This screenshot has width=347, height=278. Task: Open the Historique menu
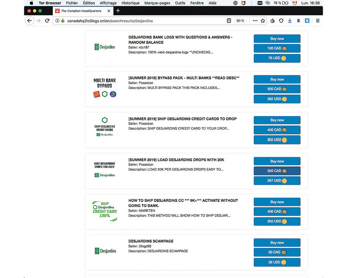coord(130,3)
